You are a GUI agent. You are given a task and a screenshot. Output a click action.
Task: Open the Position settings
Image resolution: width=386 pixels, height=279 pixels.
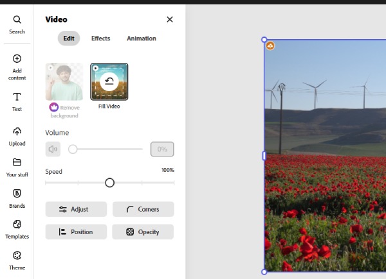point(76,232)
